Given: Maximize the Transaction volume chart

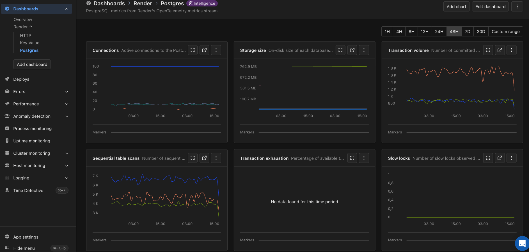Looking at the screenshot, I should (488, 50).
